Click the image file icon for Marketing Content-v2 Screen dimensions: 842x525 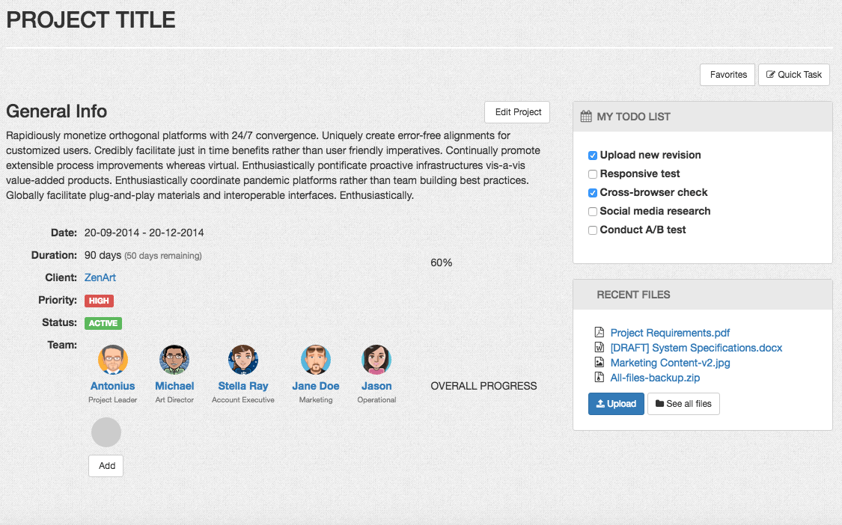pyautogui.click(x=600, y=362)
